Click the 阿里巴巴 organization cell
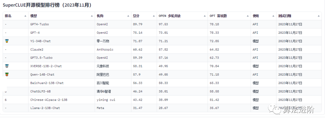Image resolution: width=325 pixels, height=124 pixels. 113,74
